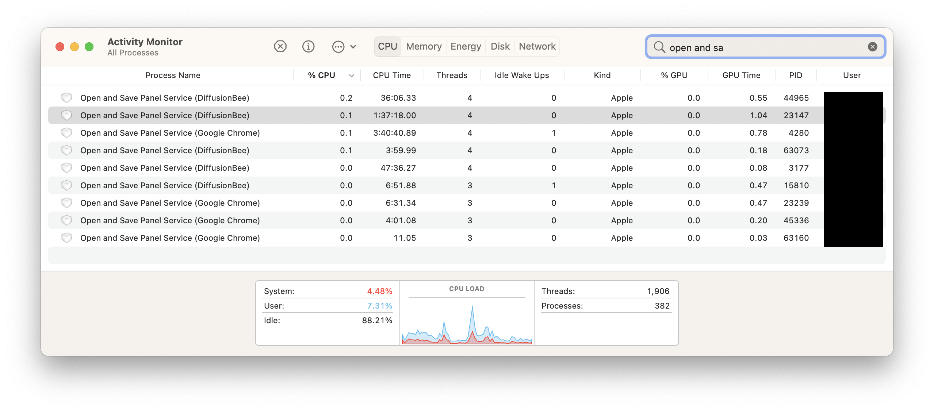The image size is (934, 410).
Task: Click the more options ellipsis icon
Action: pyautogui.click(x=338, y=46)
